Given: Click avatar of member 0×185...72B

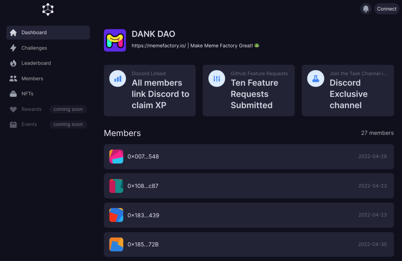Looking at the screenshot, I should tap(116, 245).
